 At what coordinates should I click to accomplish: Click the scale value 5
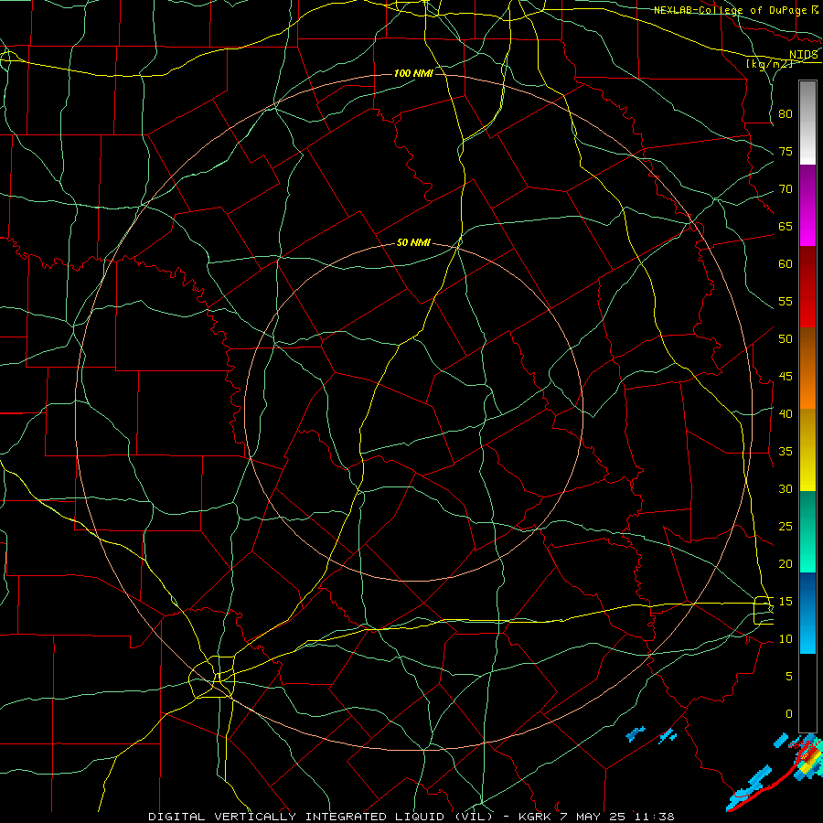[789, 676]
